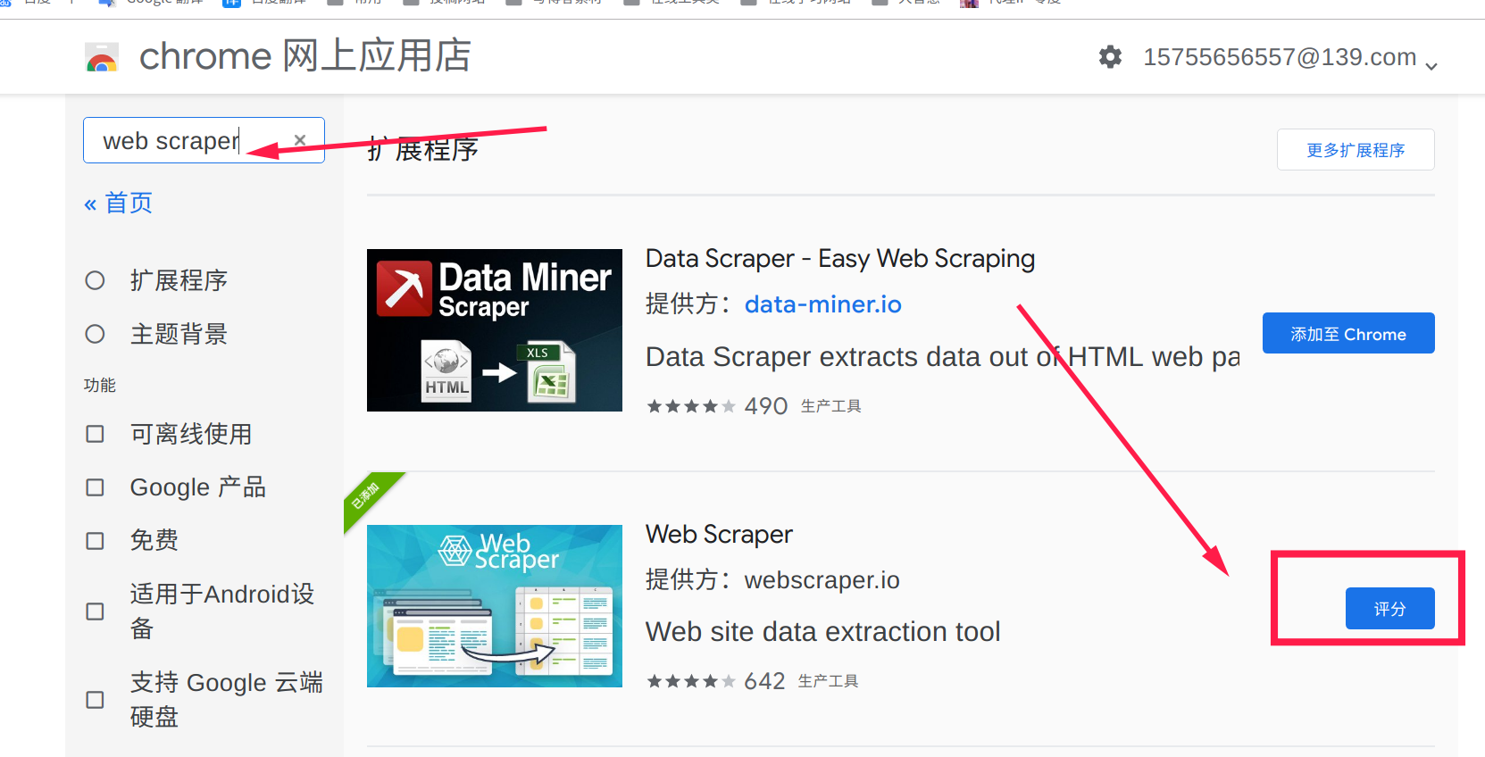Clear the search box with X
Viewport: 1485px width, 757px height.
[300, 140]
